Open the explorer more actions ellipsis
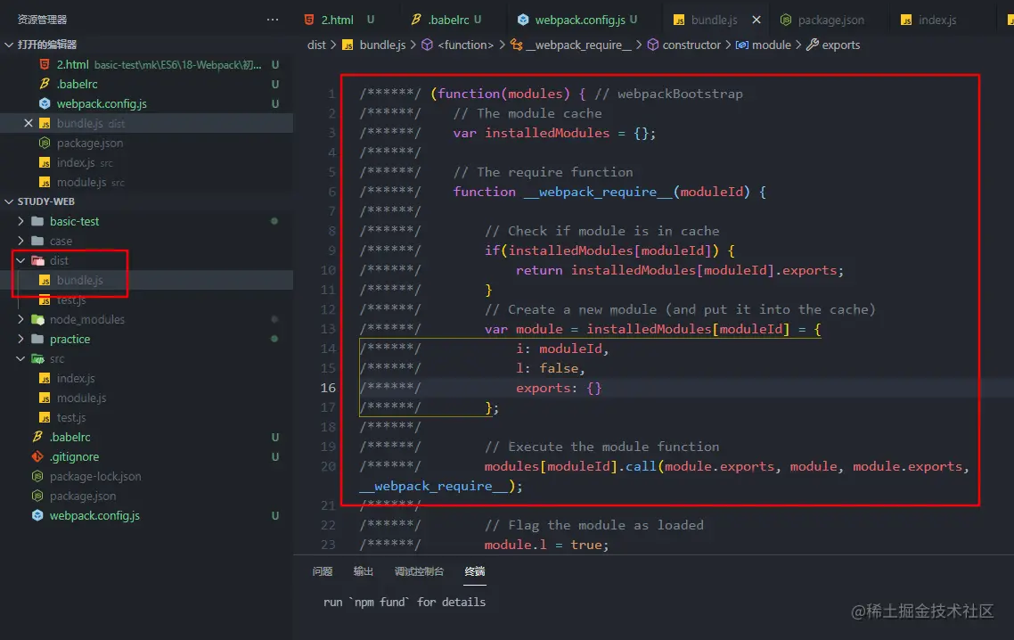This screenshot has width=1014, height=640. pos(273,20)
